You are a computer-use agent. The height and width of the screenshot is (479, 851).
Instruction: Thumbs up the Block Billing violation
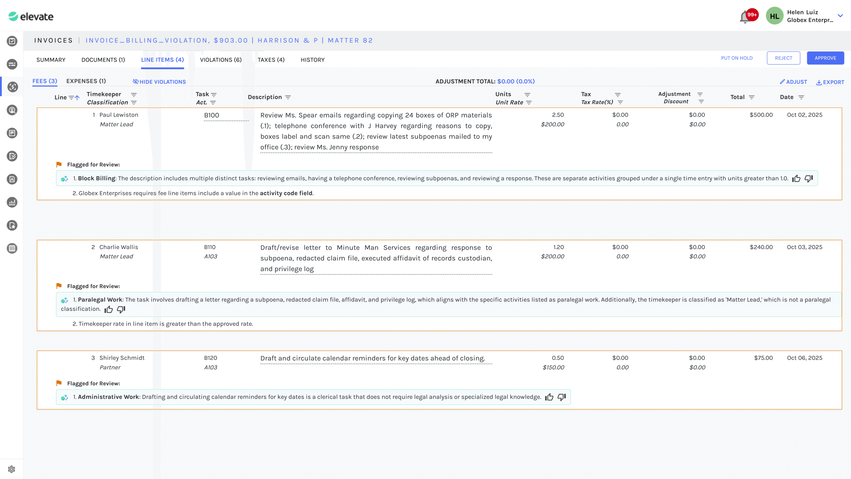click(x=796, y=179)
